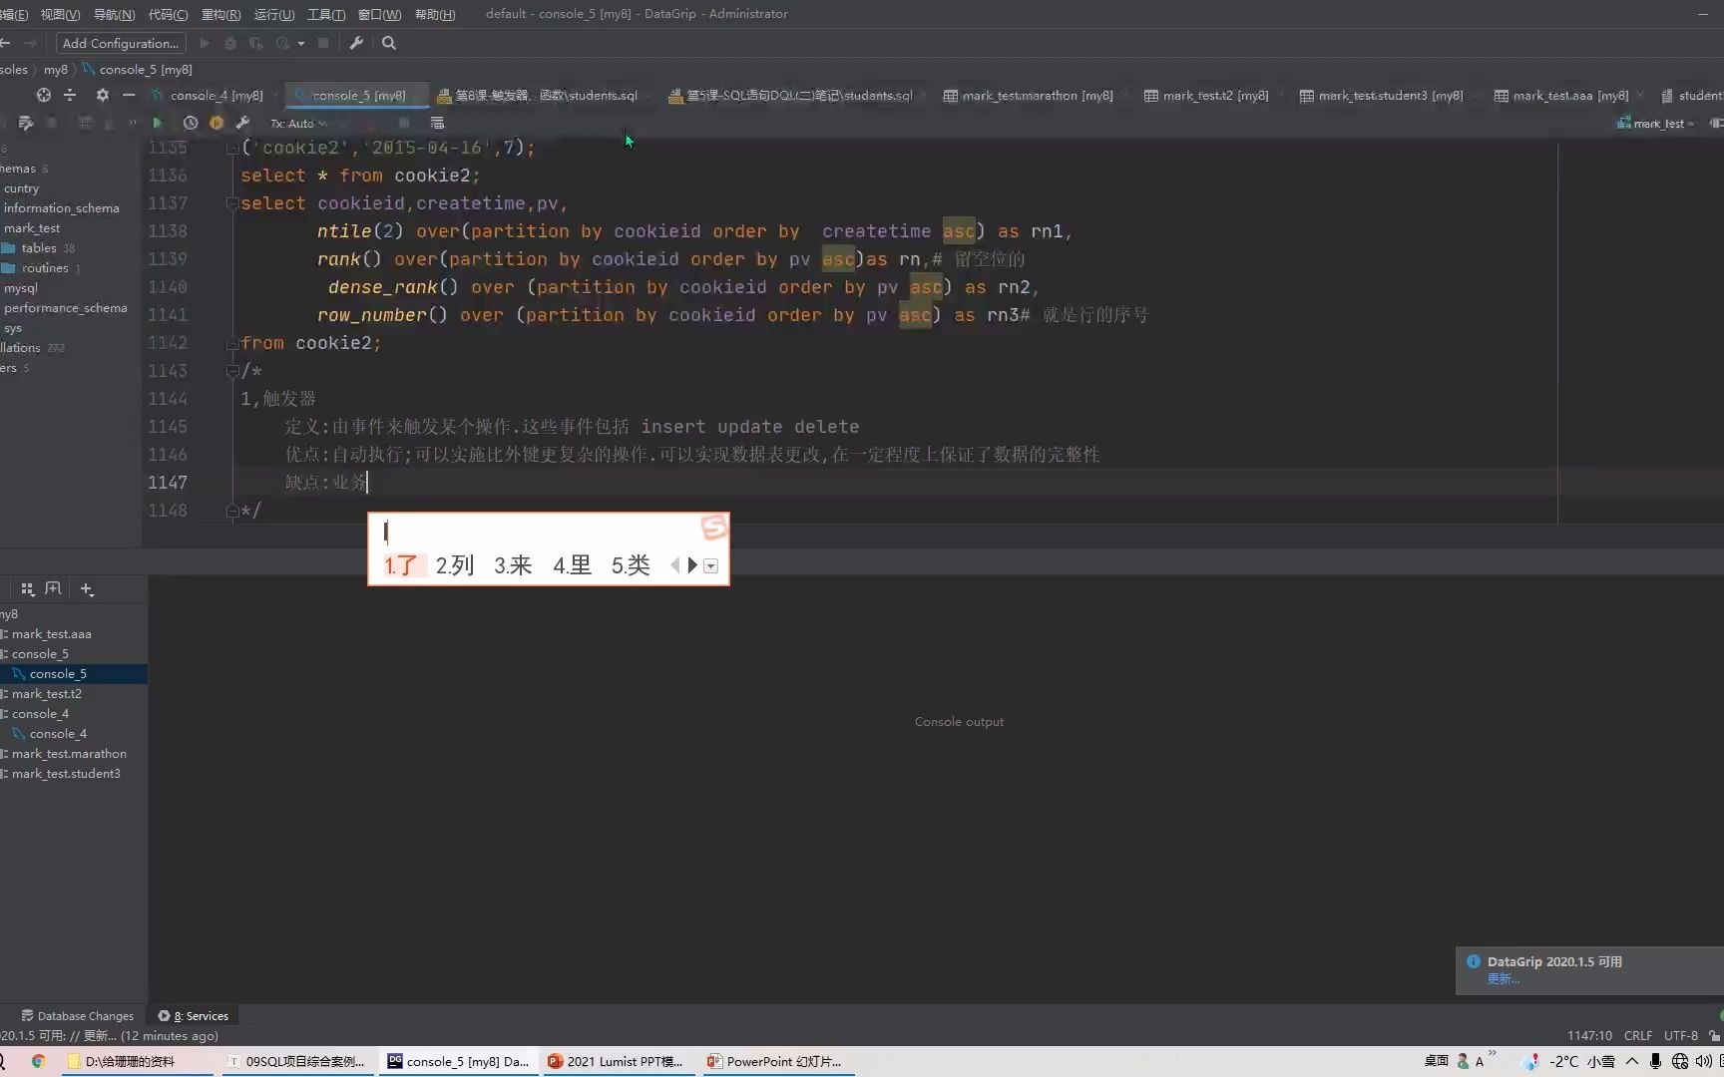Select candidate 3.来 in IME popup
The image size is (1724, 1077).
coord(513,565)
